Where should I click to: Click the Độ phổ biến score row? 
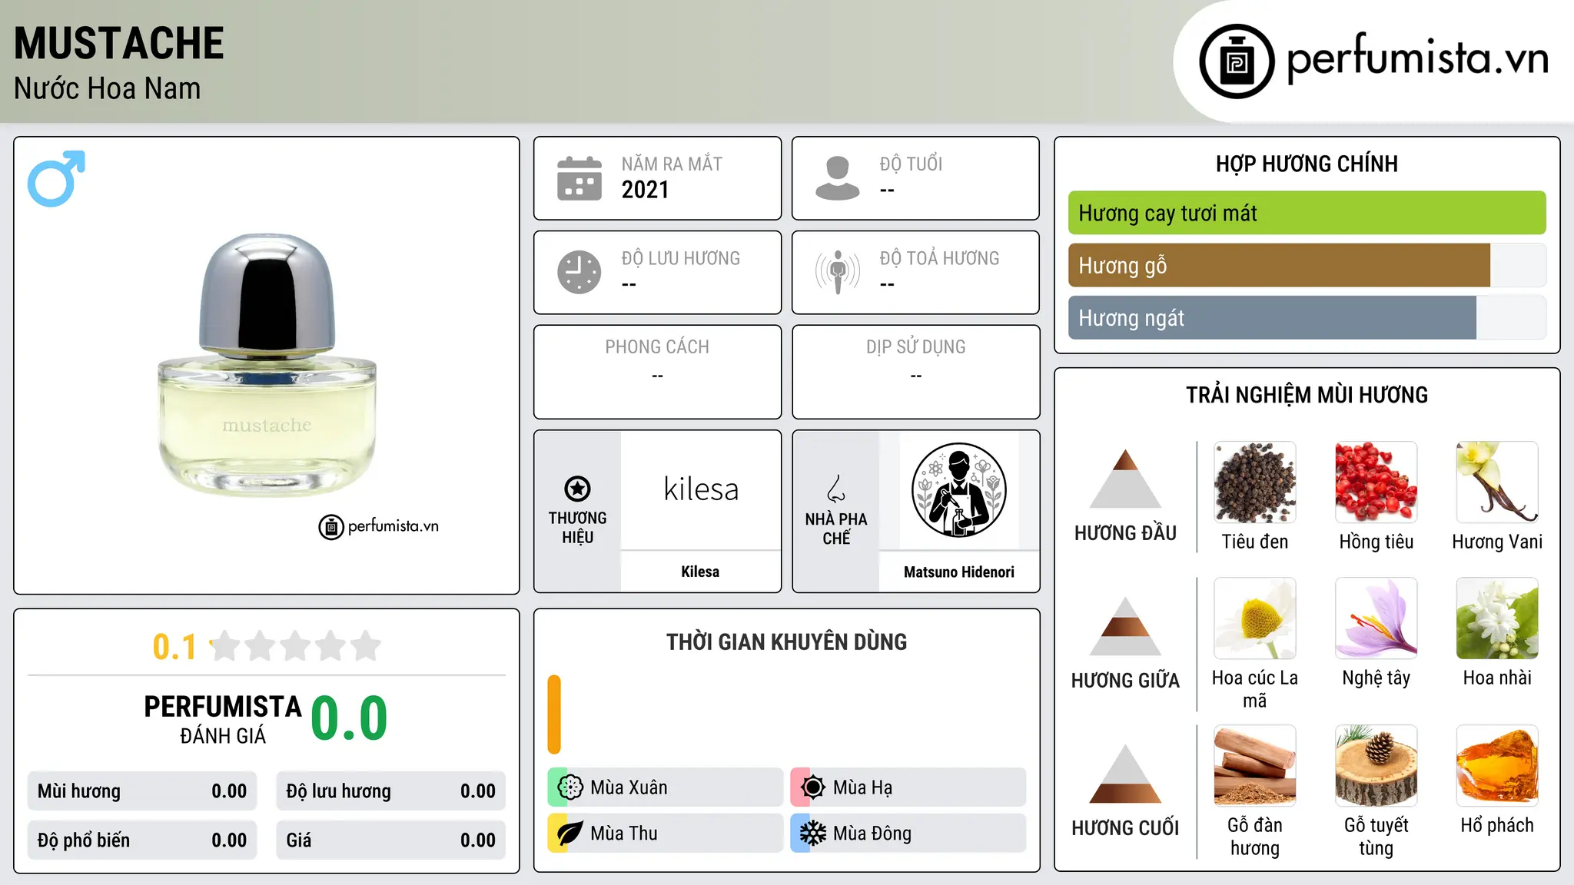coord(142,840)
